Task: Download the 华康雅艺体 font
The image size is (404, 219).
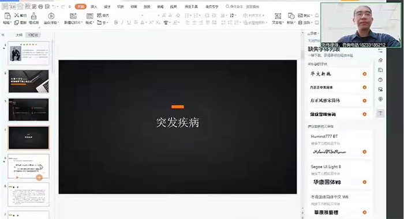Action: 364,212
